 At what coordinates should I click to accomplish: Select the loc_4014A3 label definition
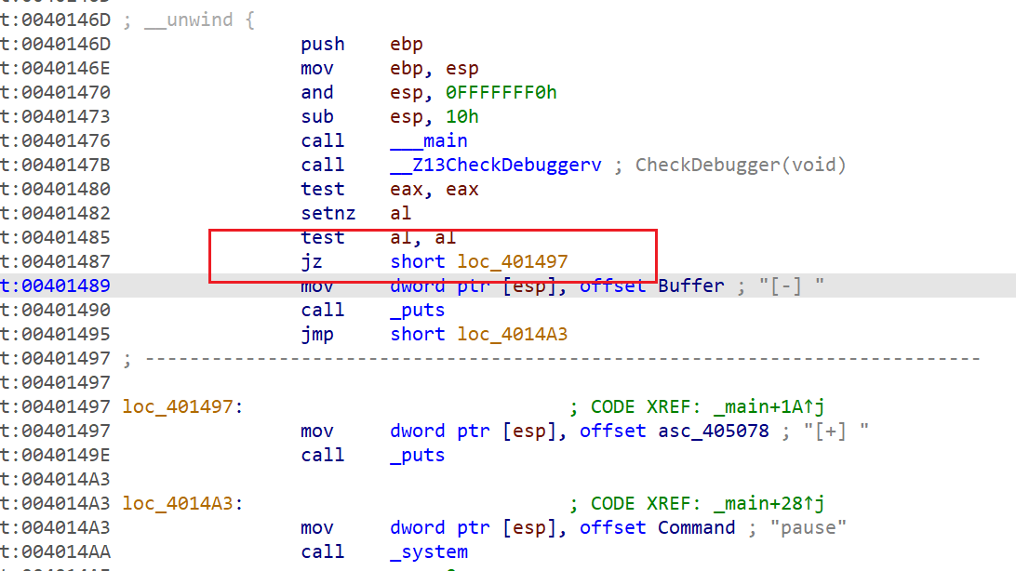click(x=181, y=503)
